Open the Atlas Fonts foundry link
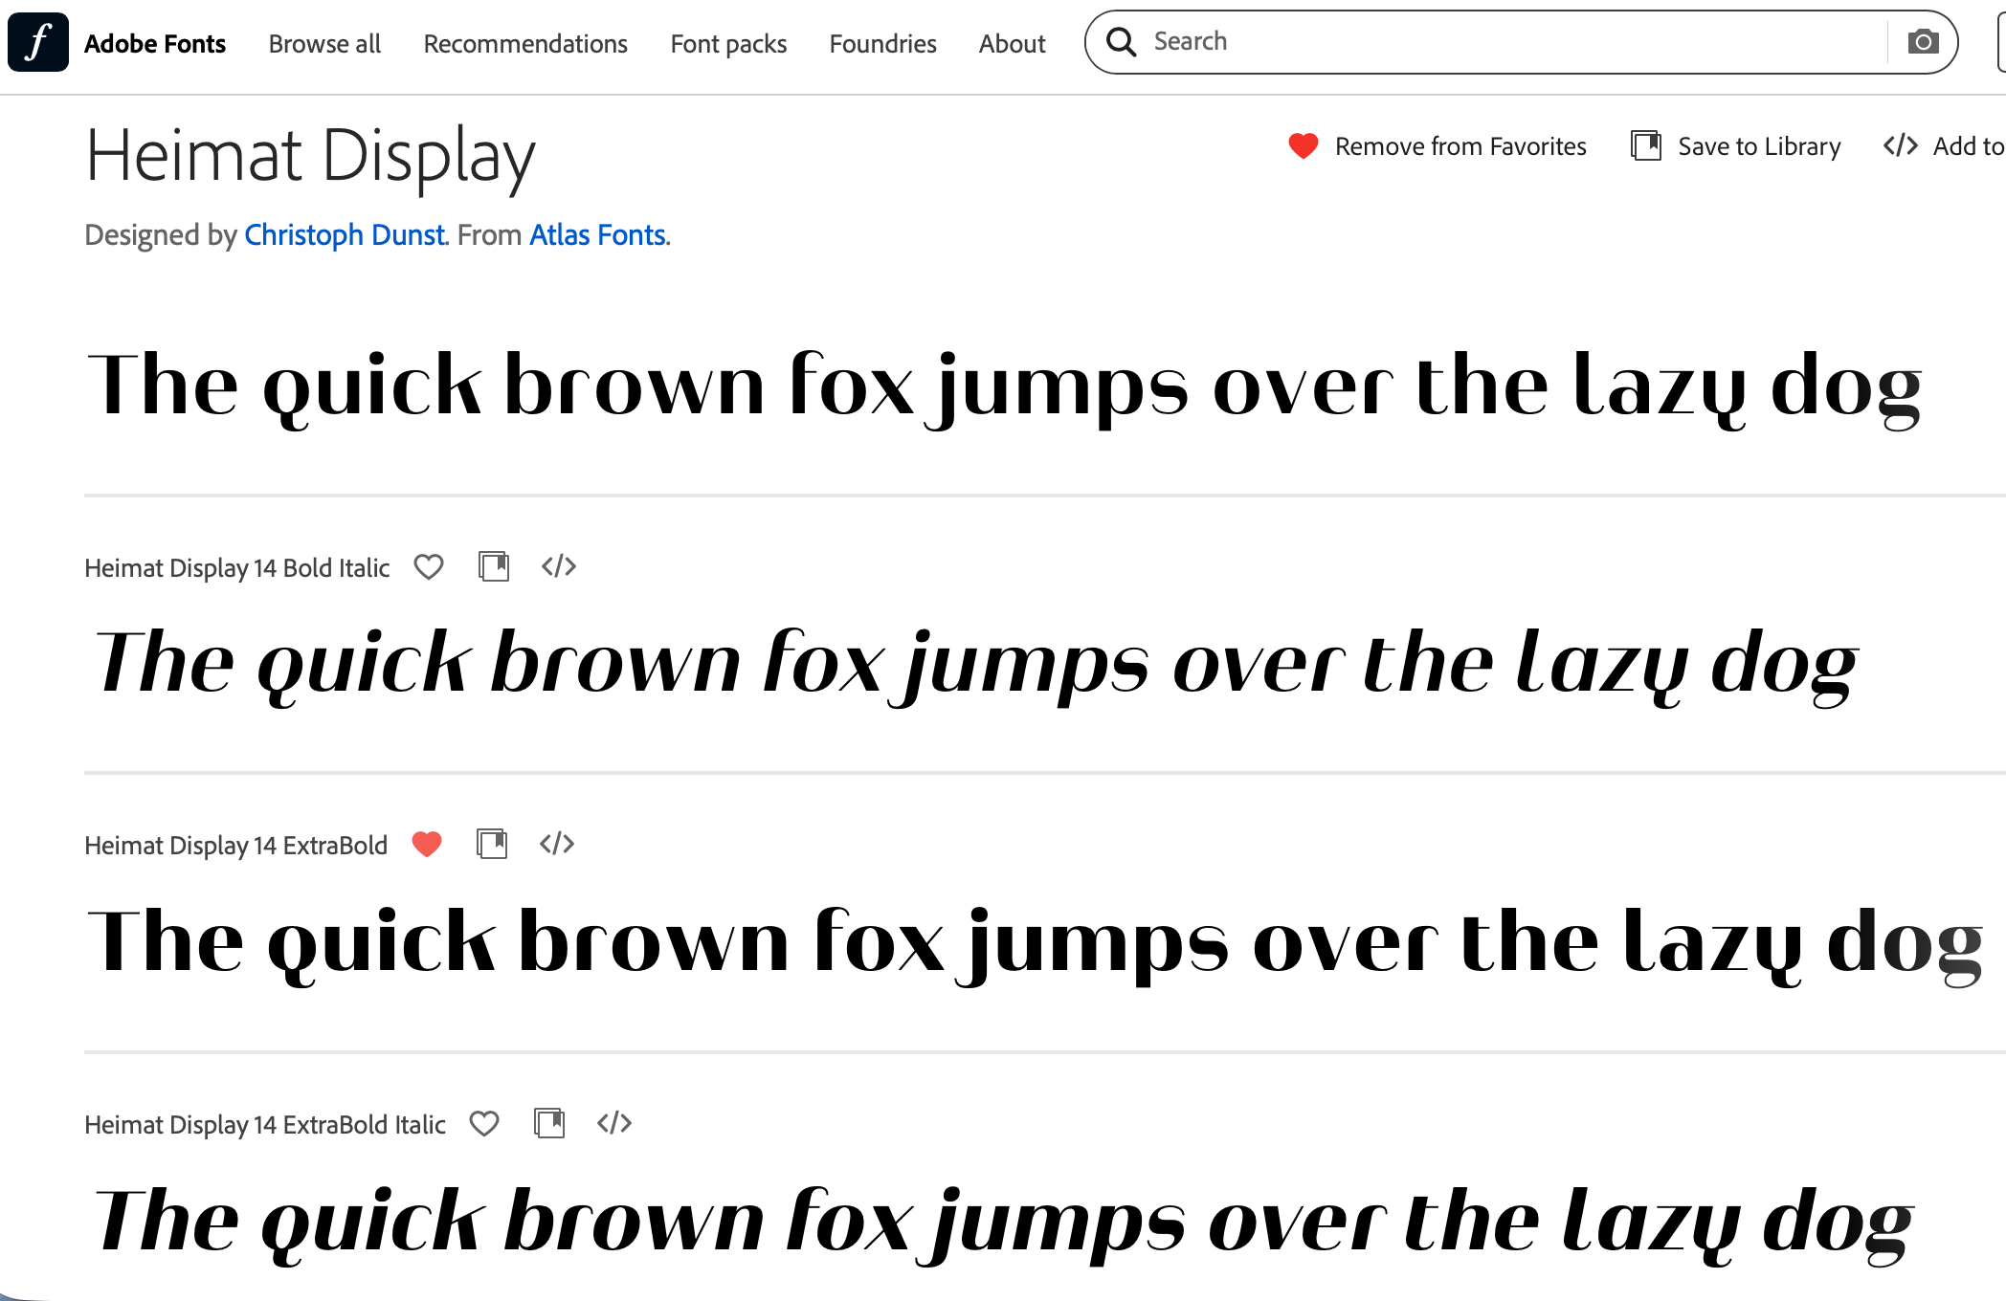2006x1301 pixels. [x=598, y=235]
